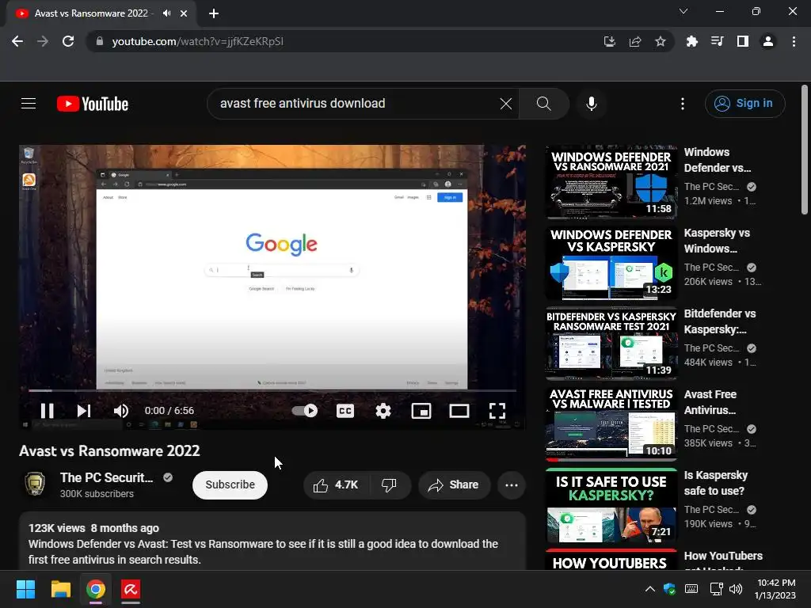Mute the video player volume
This screenshot has height=608, width=811.
(121, 411)
